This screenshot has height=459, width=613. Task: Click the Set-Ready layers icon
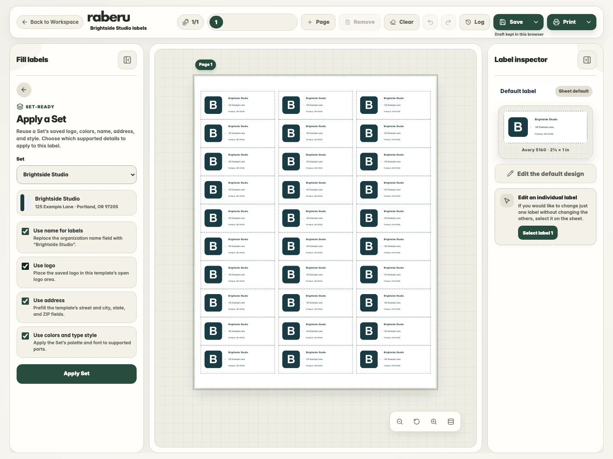(x=20, y=107)
